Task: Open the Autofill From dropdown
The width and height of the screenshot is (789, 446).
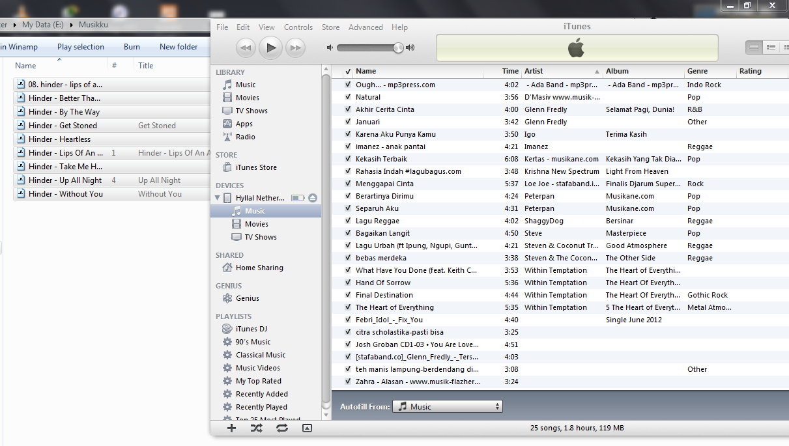Action: (448, 406)
